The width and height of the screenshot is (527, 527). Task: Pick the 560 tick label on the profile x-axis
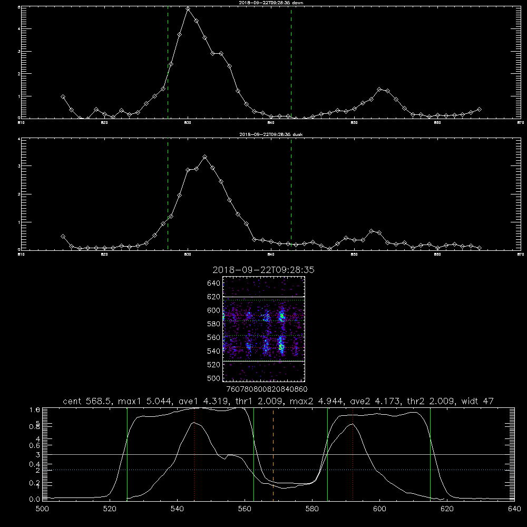245,509
